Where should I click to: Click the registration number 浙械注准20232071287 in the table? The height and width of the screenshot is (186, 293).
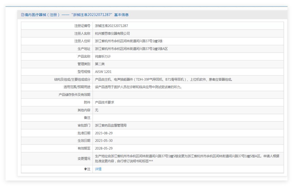click(x=111, y=26)
